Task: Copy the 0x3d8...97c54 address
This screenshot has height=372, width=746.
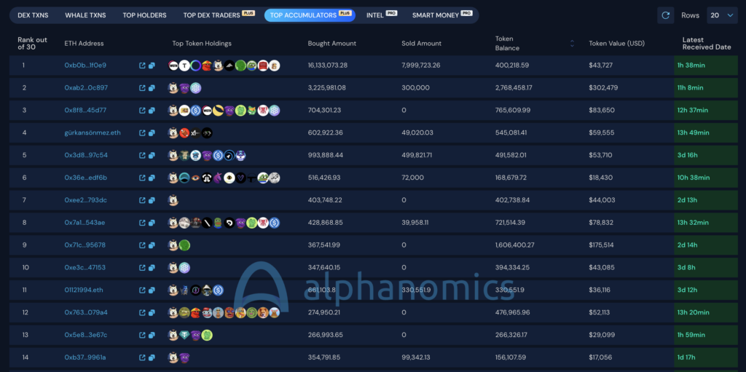Action: coord(152,156)
